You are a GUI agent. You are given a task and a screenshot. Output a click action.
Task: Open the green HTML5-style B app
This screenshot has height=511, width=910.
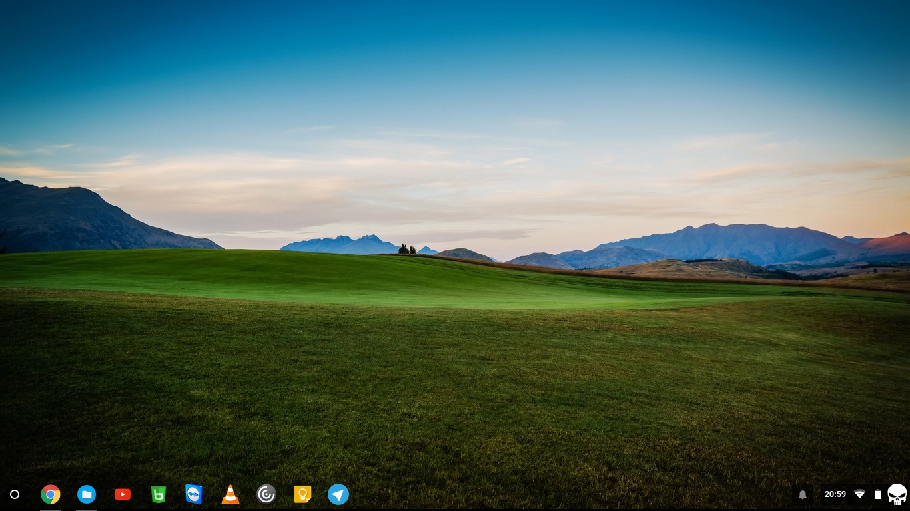pyautogui.click(x=159, y=494)
